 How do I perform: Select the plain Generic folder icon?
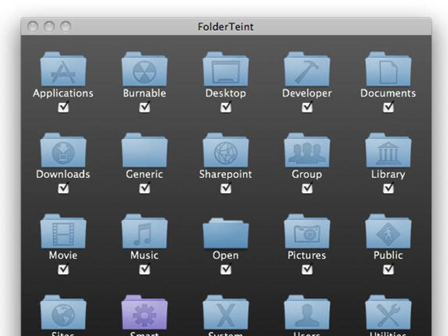click(144, 150)
